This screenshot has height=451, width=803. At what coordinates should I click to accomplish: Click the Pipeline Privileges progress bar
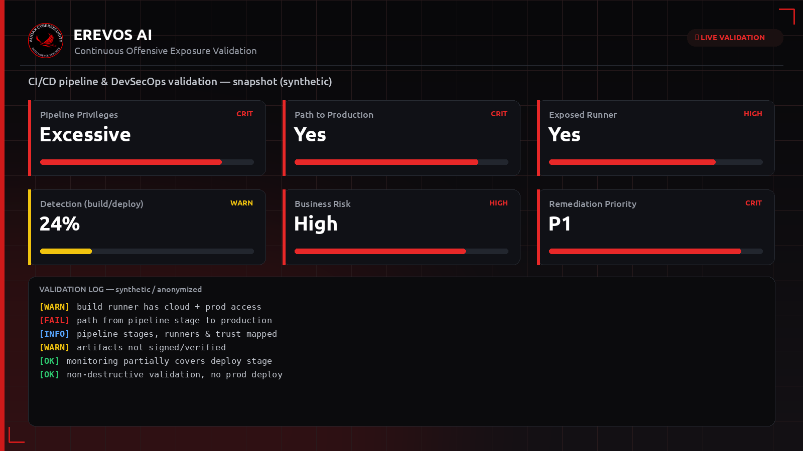click(147, 162)
